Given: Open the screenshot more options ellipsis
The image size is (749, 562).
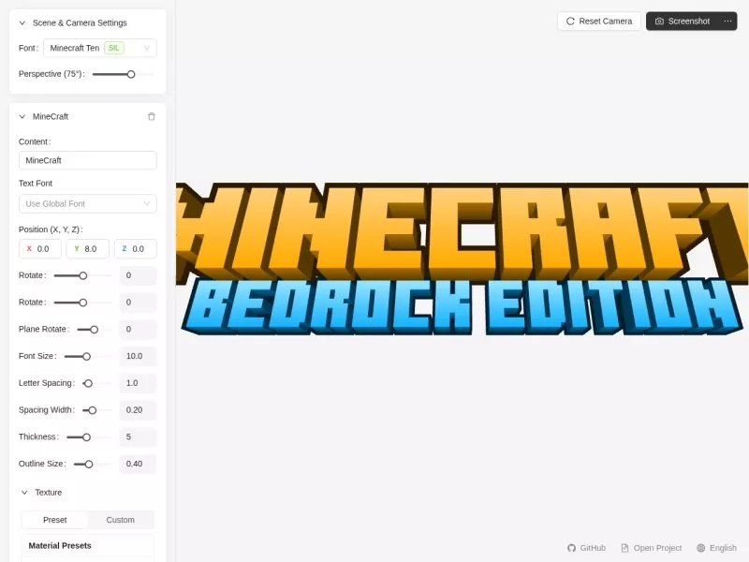Looking at the screenshot, I should 727,21.
